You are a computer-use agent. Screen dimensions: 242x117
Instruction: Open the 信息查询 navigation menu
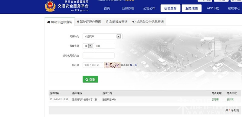click(x=170, y=8)
